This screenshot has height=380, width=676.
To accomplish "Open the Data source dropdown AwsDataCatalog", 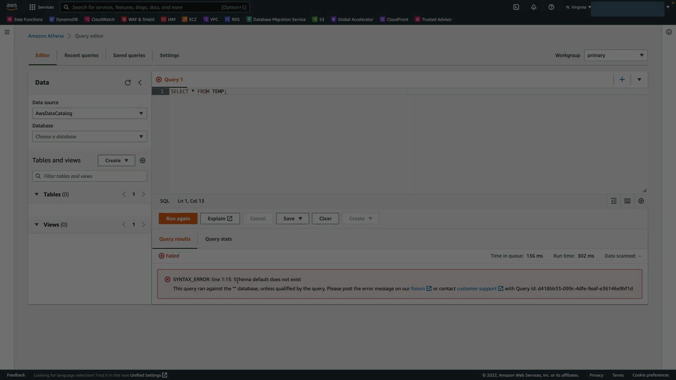I will pos(89,113).
